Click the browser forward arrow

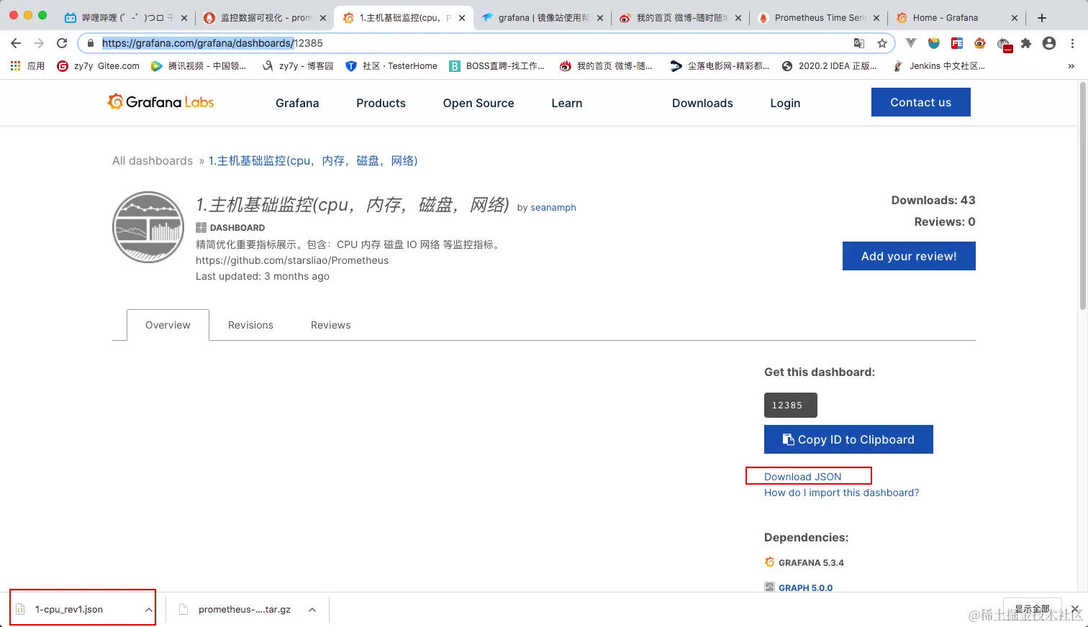pyautogui.click(x=39, y=43)
